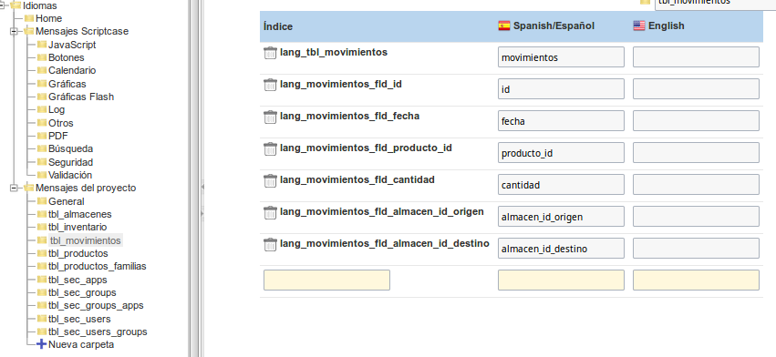Click English field for lang_tbl_movimientos row
The height and width of the screenshot is (357, 776).
696,56
